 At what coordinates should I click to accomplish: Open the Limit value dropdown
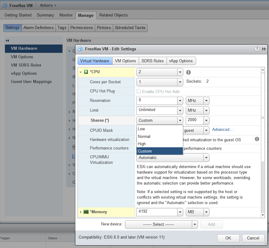(180, 110)
